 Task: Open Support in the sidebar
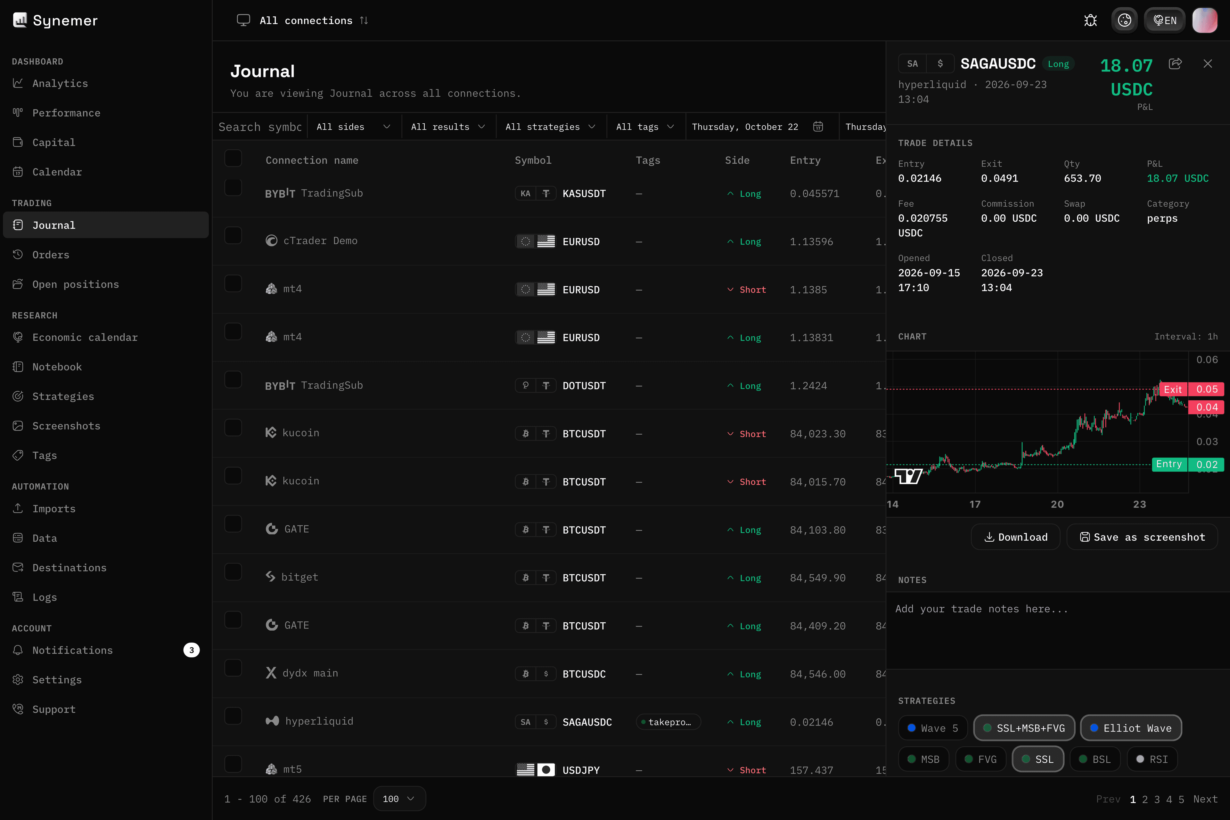click(x=106, y=709)
